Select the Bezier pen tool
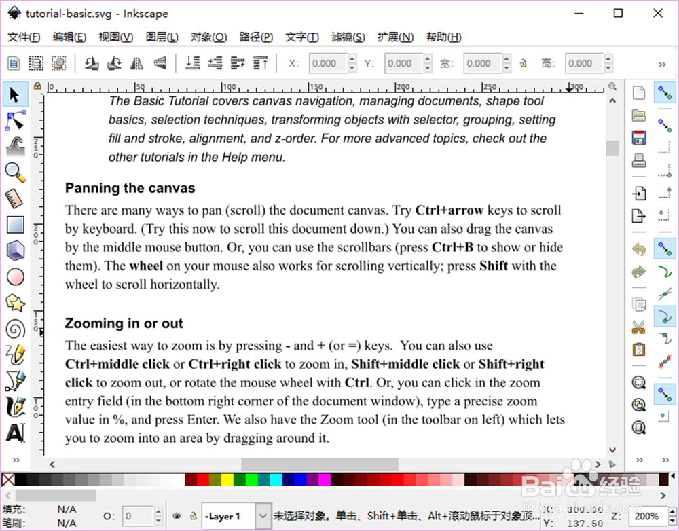 coord(15,381)
